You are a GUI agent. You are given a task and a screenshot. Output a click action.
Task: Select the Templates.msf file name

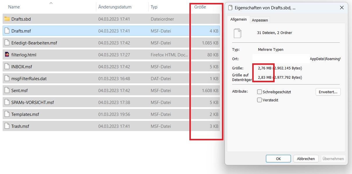pos(25,114)
